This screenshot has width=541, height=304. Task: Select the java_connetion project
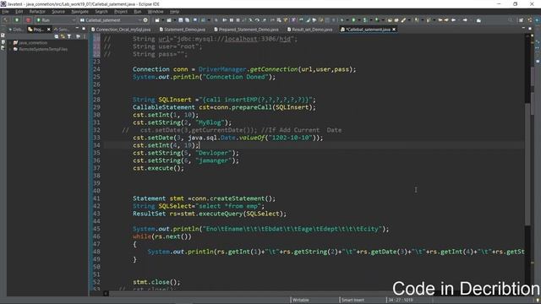coord(33,43)
